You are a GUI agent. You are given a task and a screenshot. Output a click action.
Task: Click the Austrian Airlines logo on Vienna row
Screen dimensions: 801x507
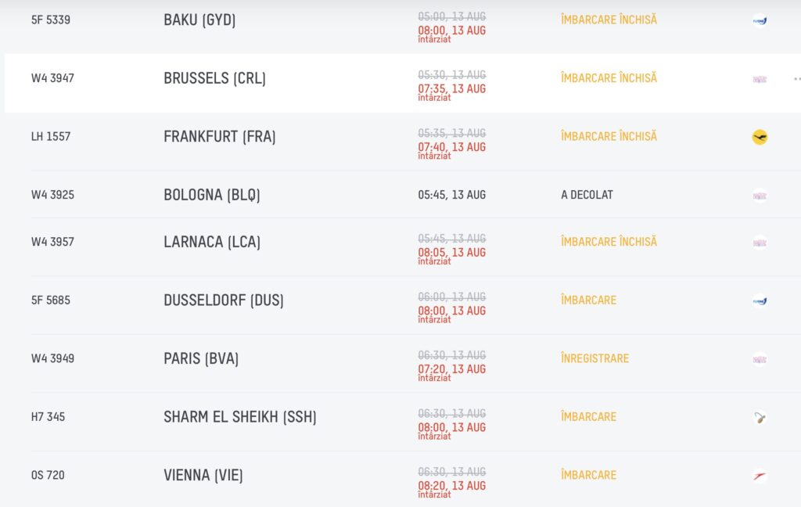[760, 476]
